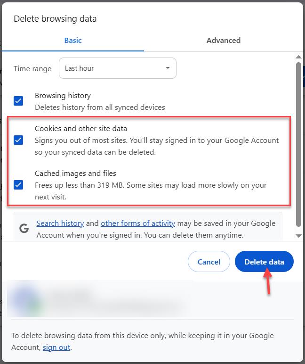Open the Time range dropdown
305x364 pixels.
pyautogui.click(x=118, y=68)
